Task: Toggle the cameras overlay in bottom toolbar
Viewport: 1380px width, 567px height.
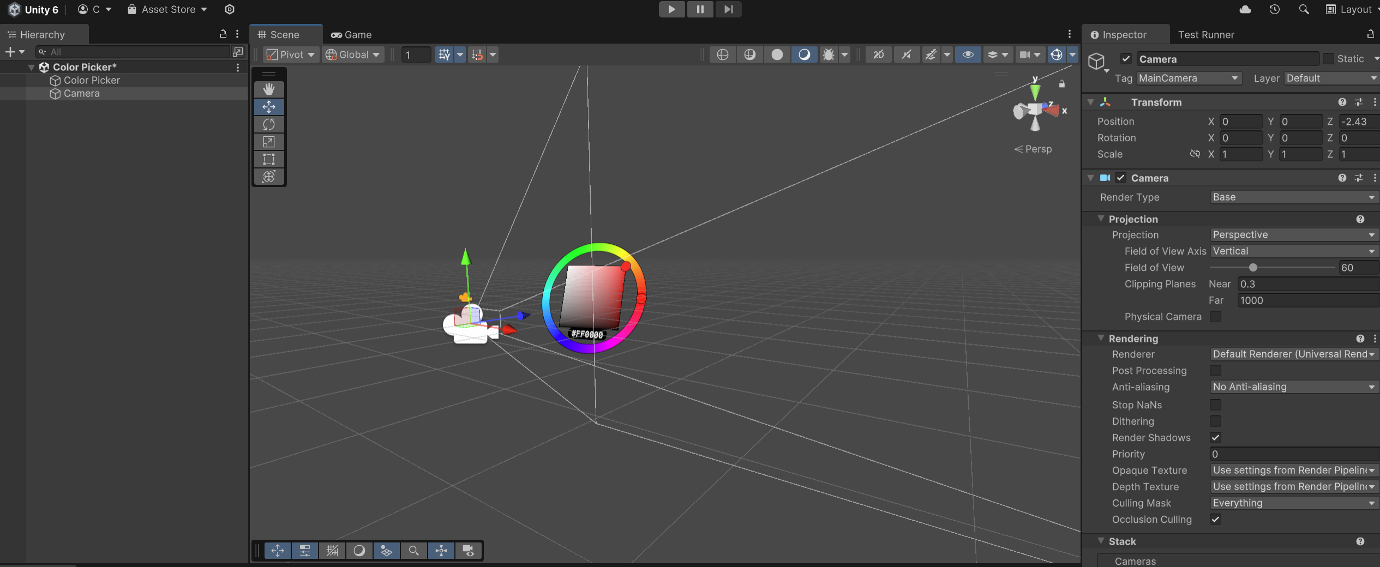Action: pyautogui.click(x=468, y=551)
